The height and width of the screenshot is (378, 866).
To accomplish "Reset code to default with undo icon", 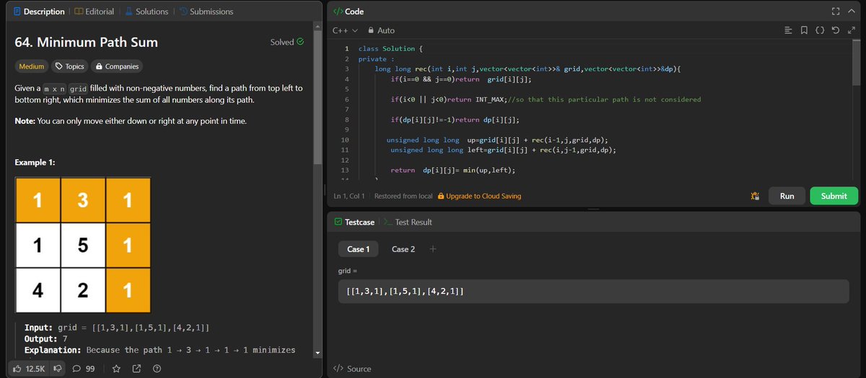I will click(836, 31).
